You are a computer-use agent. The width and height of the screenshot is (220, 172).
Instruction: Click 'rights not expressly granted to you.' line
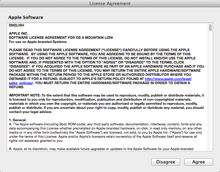[36, 141]
